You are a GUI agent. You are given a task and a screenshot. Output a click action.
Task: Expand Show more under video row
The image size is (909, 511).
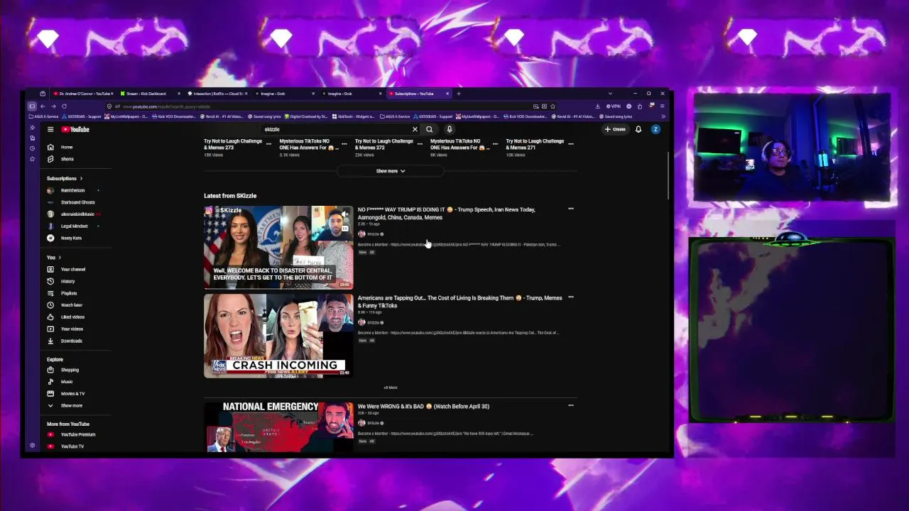coord(391,171)
